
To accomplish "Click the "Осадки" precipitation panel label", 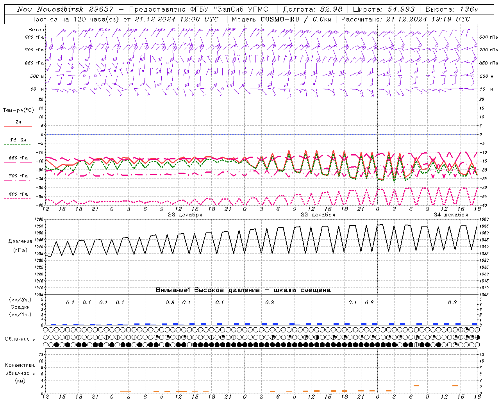I will click(x=20, y=307).
